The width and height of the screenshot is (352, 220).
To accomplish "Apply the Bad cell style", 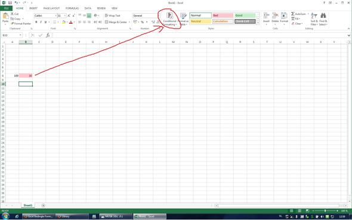I will [x=223, y=16].
